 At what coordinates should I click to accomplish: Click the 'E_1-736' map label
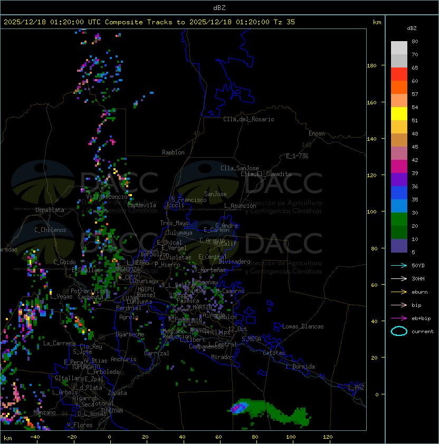pyautogui.click(x=297, y=156)
